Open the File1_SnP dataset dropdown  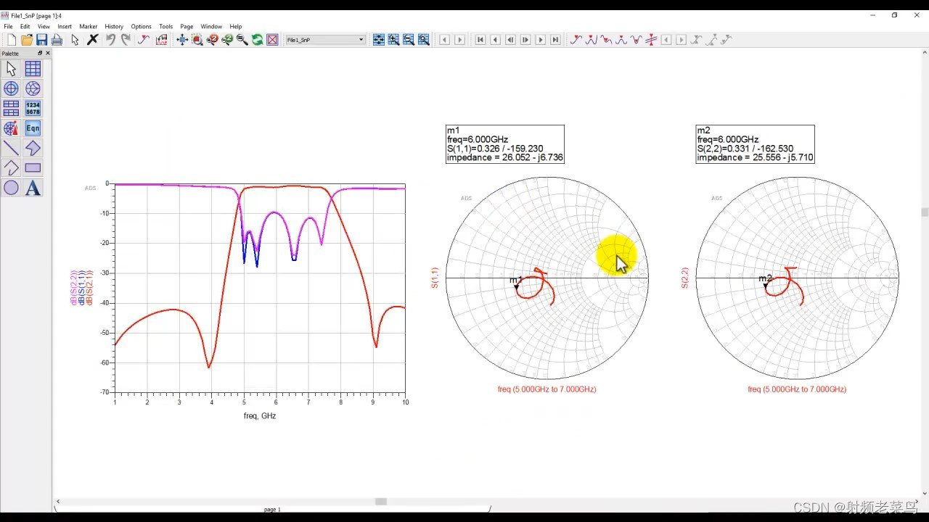[x=325, y=40]
